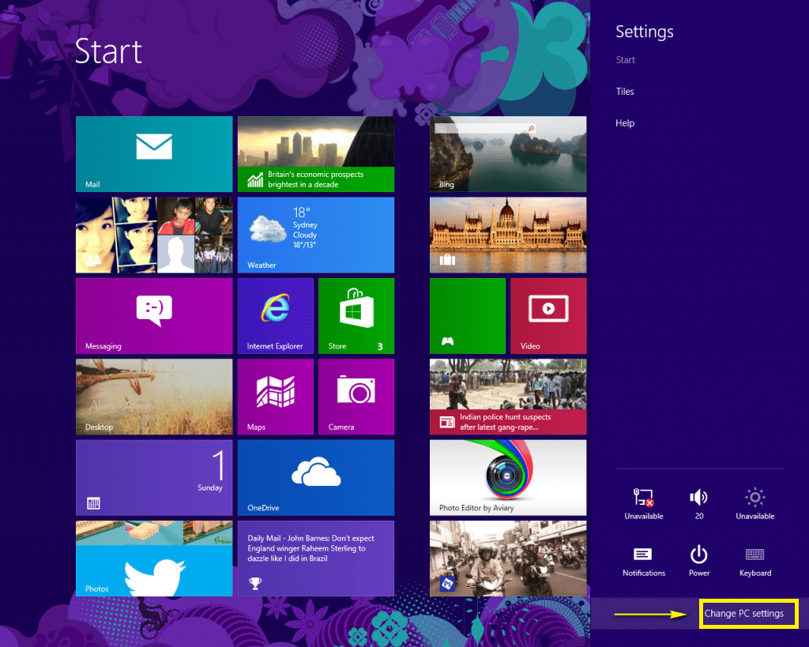Open the Photos tile with Twitter bird

(x=154, y=559)
